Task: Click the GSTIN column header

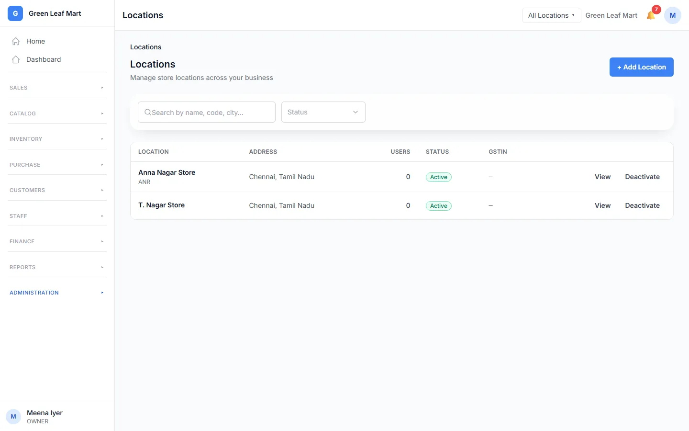Action: (498, 152)
